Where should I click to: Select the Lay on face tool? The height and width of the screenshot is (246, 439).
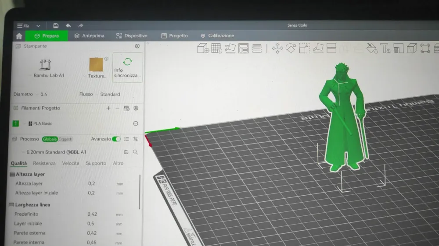[318, 48]
